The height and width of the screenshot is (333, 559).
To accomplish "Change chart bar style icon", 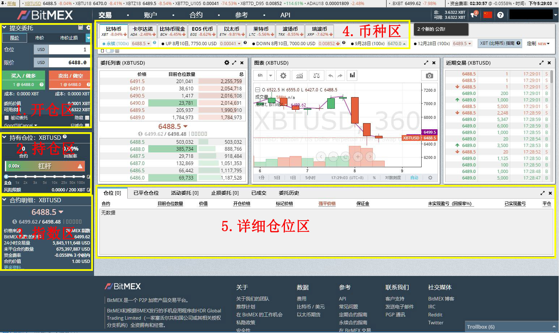I will coord(352,75).
